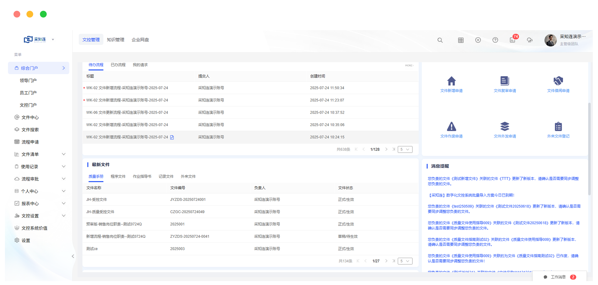
Task: Switch to 知识管理 top tab
Action: coord(115,39)
